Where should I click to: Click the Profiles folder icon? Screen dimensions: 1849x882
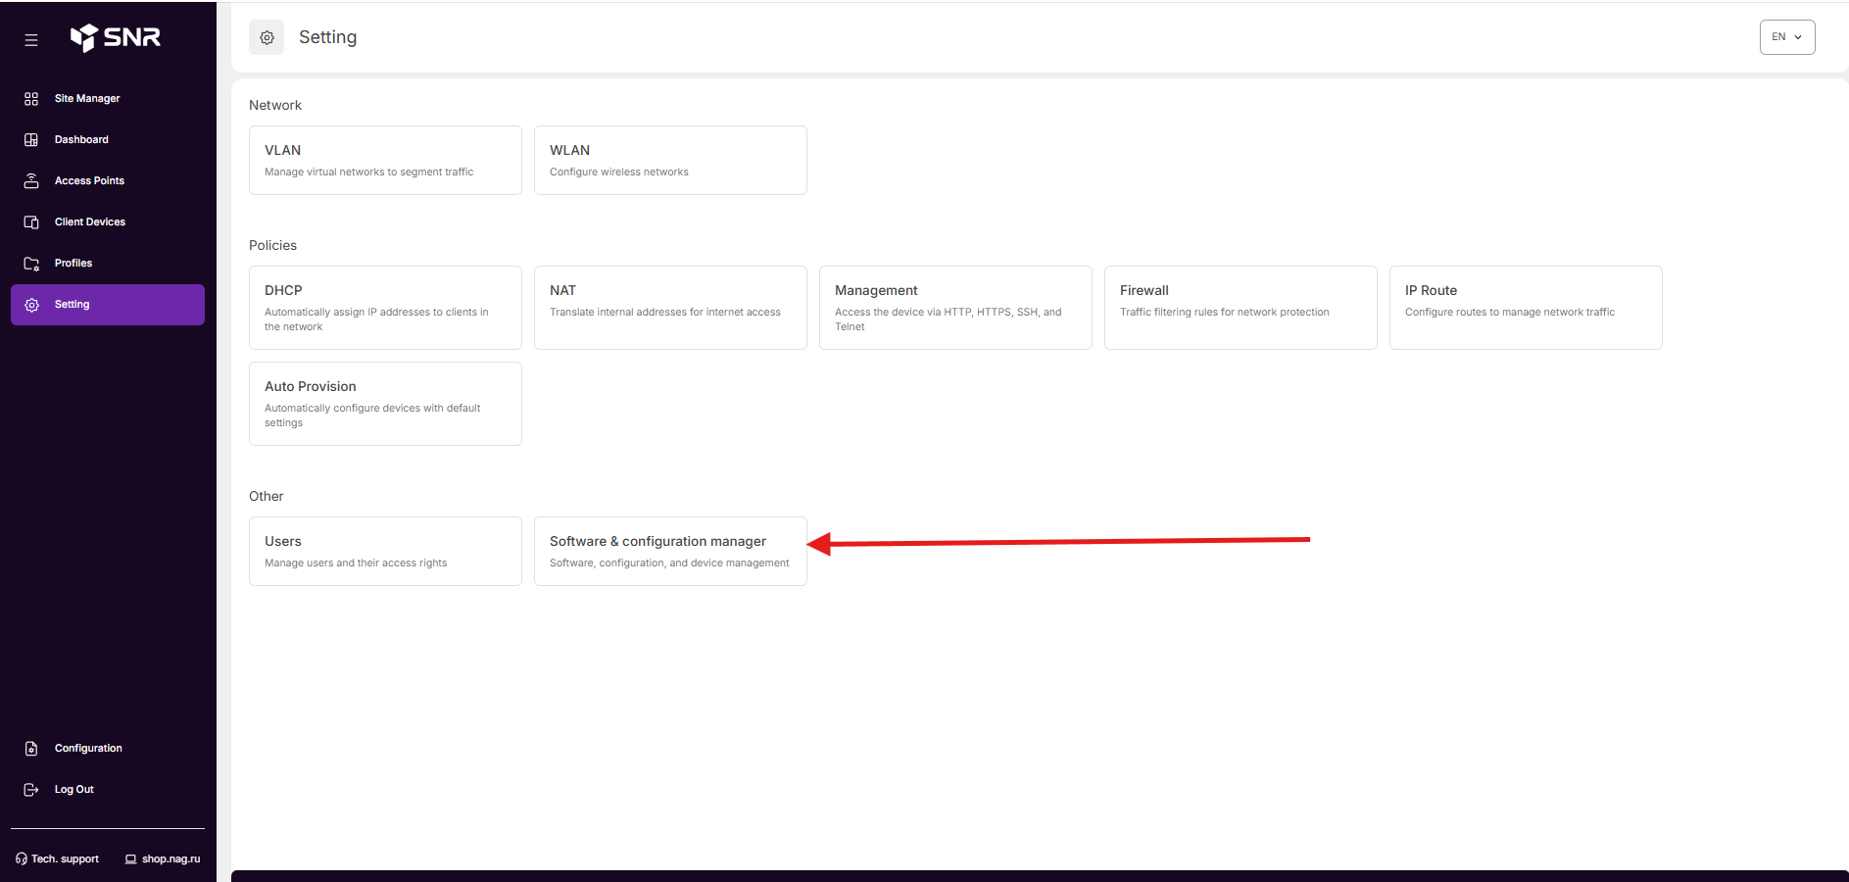pyautogui.click(x=31, y=264)
